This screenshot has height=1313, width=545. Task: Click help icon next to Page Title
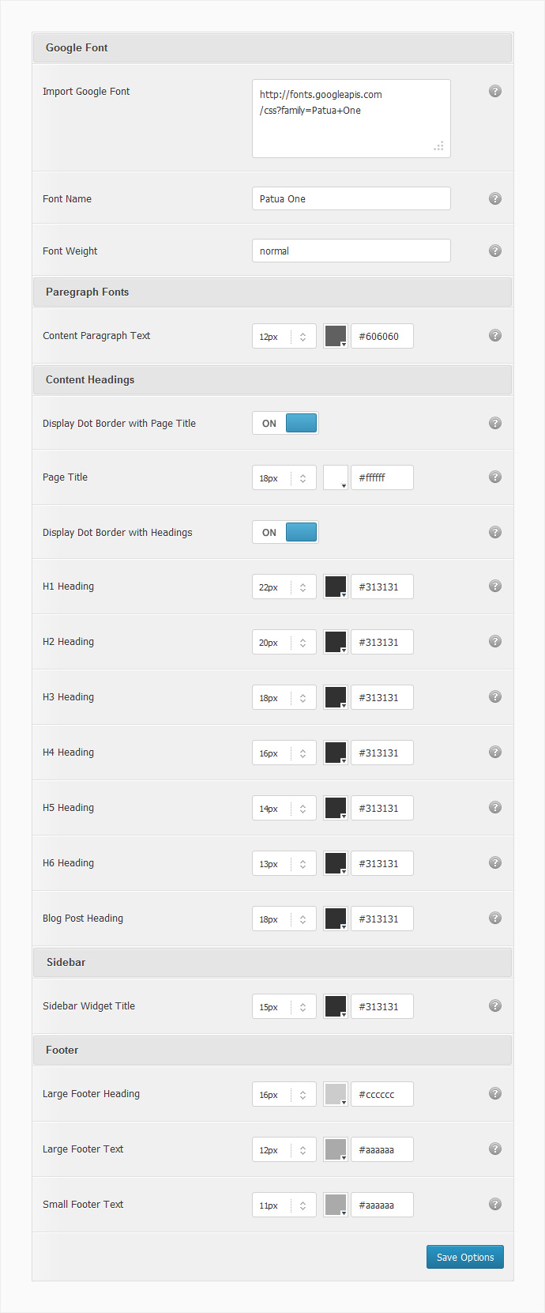click(495, 477)
